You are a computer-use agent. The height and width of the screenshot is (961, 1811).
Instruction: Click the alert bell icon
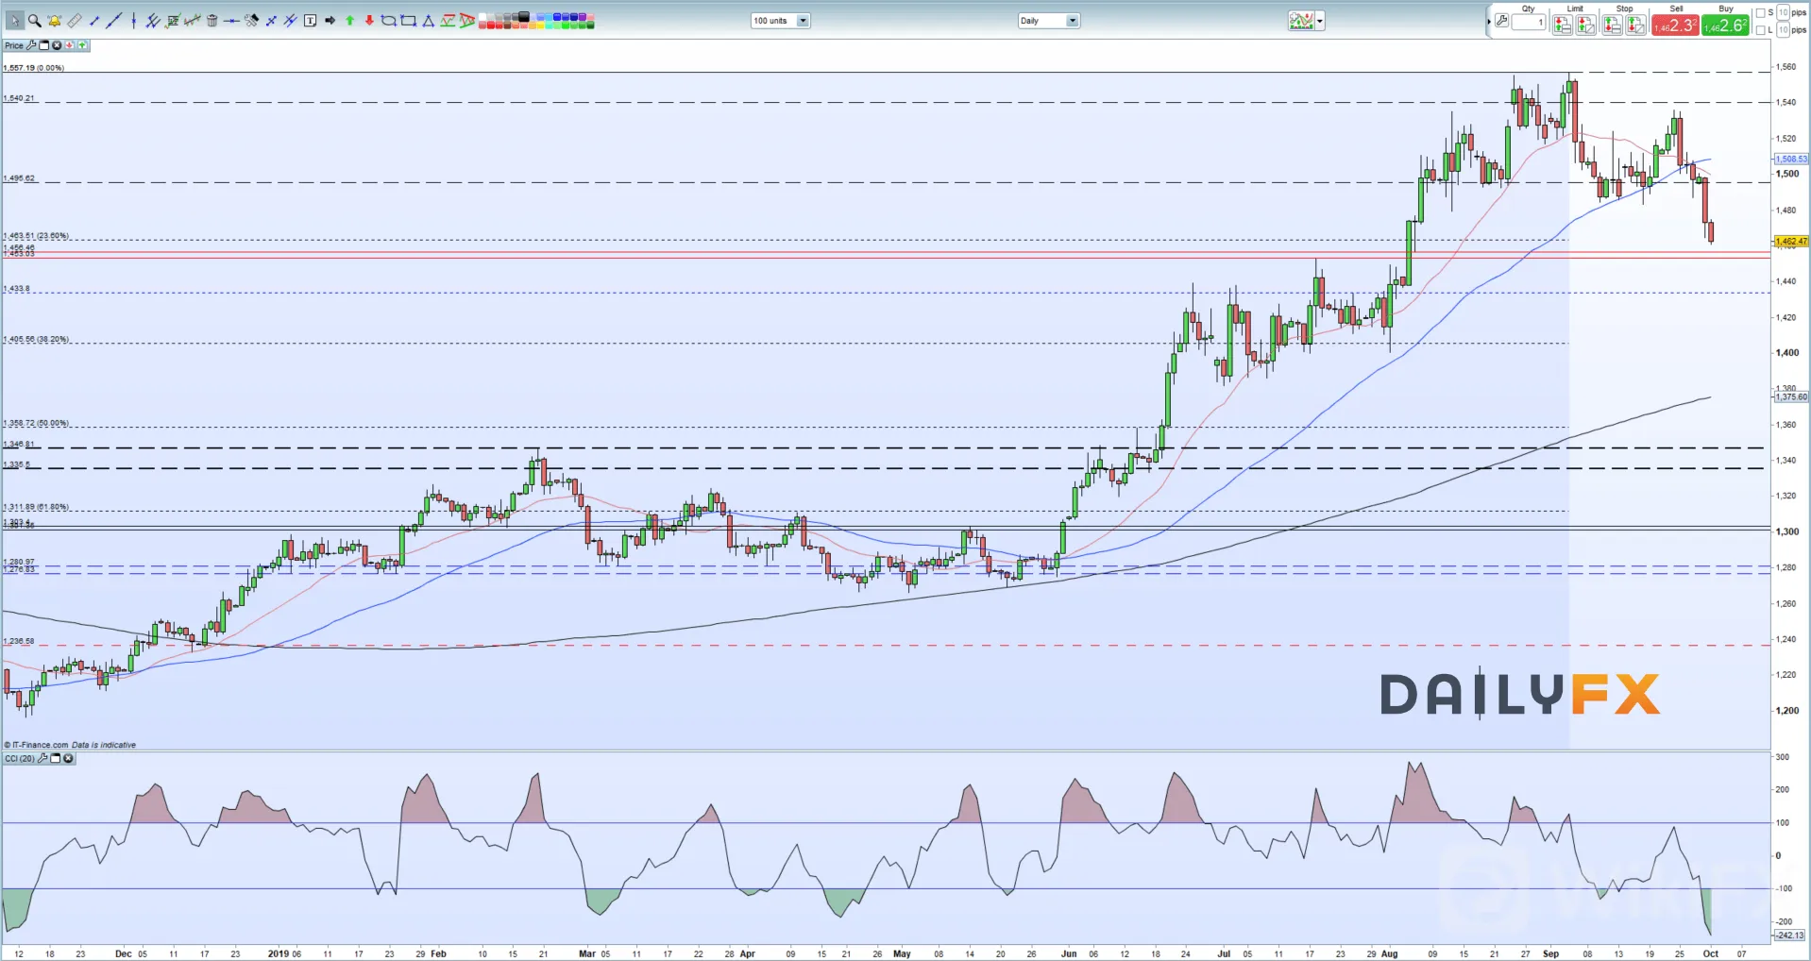click(x=55, y=21)
